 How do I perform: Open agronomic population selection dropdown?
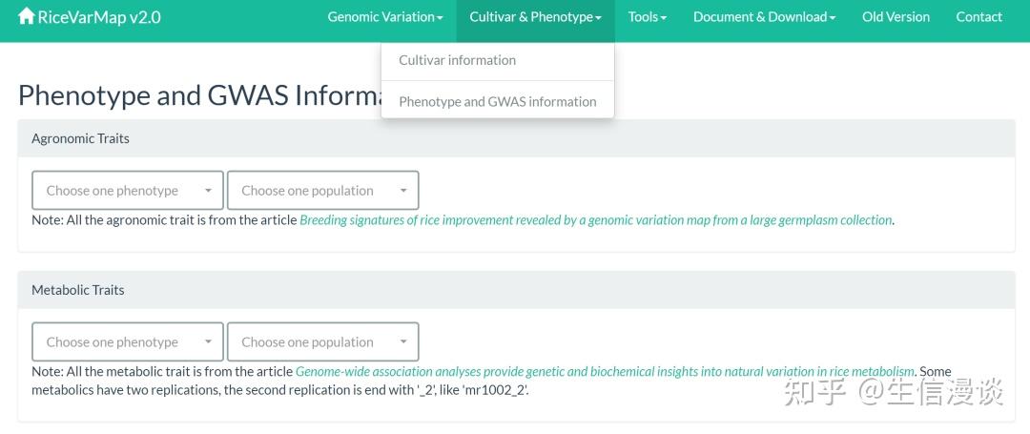coord(322,191)
